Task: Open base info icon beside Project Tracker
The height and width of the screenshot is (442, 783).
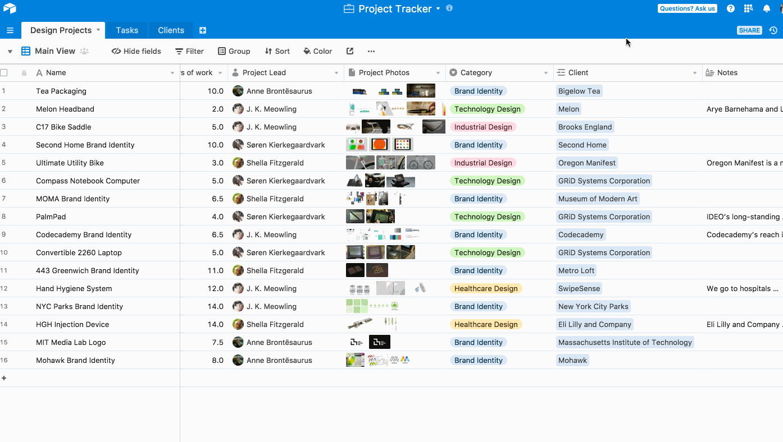Action: [449, 8]
